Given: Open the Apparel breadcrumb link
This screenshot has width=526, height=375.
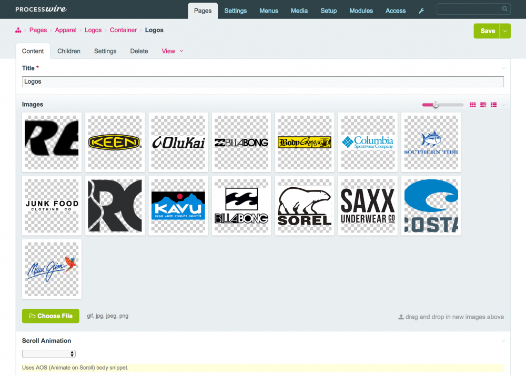Looking at the screenshot, I should point(66,30).
